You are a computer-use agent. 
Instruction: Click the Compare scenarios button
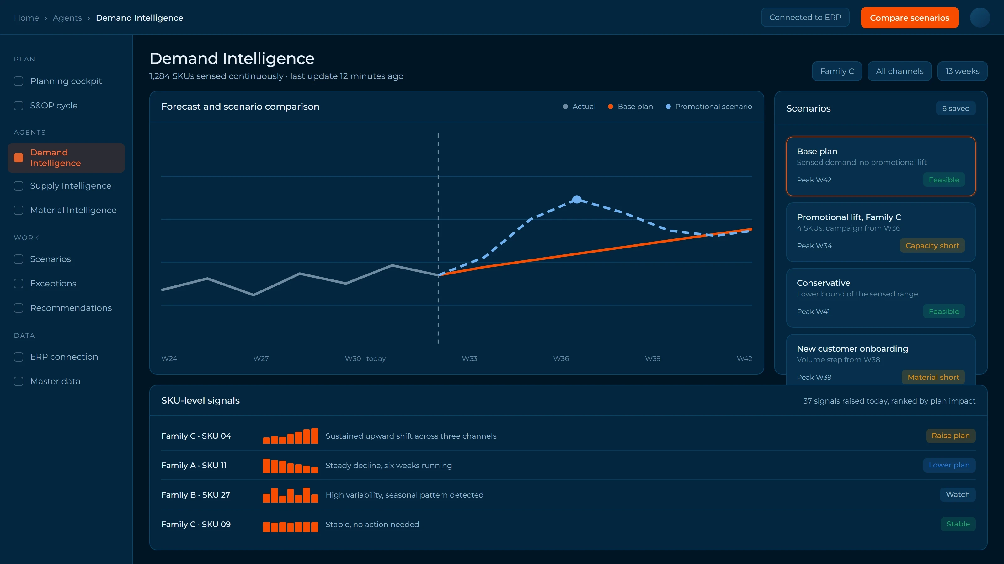click(909, 18)
